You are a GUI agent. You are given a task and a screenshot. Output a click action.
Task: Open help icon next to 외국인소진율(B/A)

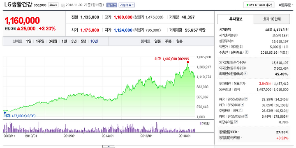(245, 74)
